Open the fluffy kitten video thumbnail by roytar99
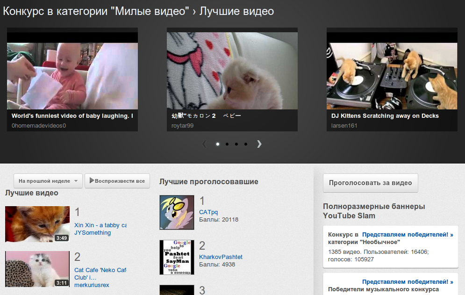The width and height of the screenshot is (465, 295). click(x=232, y=71)
